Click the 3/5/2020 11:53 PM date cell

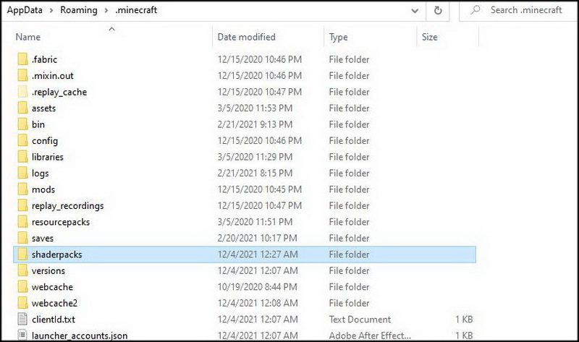click(255, 108)
